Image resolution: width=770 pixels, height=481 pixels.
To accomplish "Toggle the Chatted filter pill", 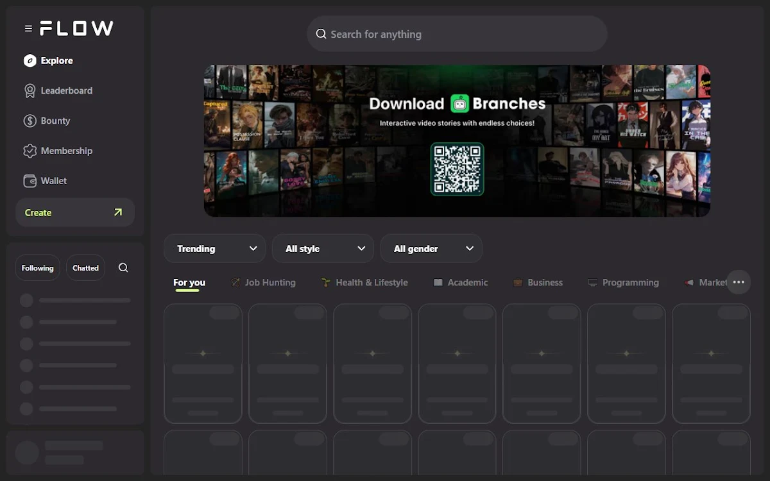I will (85, 268).
